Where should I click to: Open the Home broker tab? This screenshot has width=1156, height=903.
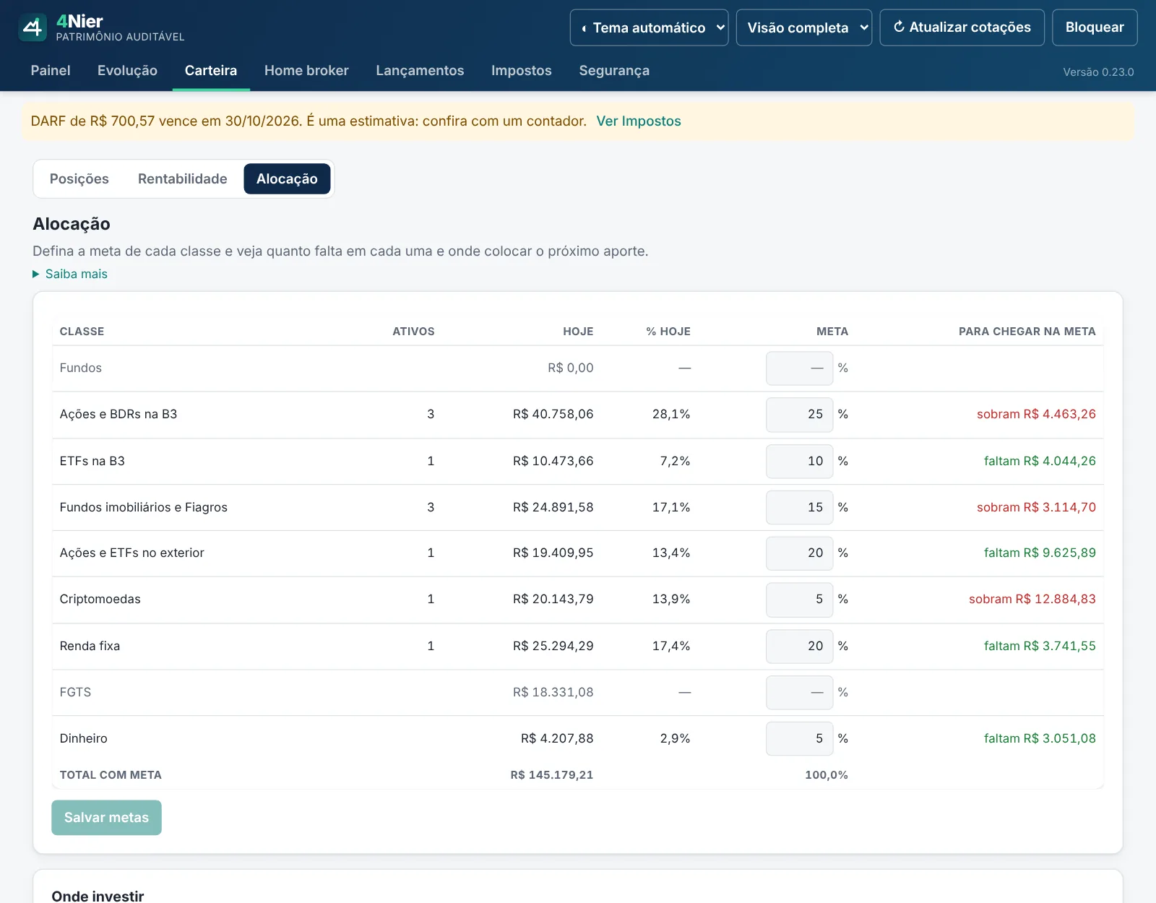(x=306, y=71)
